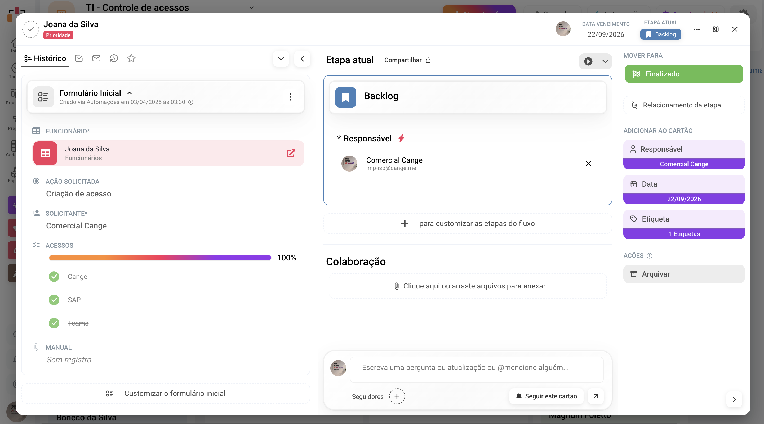Click the Arquivar action
This screenshot has height=424, width=764.
click(x=684, y=274)
